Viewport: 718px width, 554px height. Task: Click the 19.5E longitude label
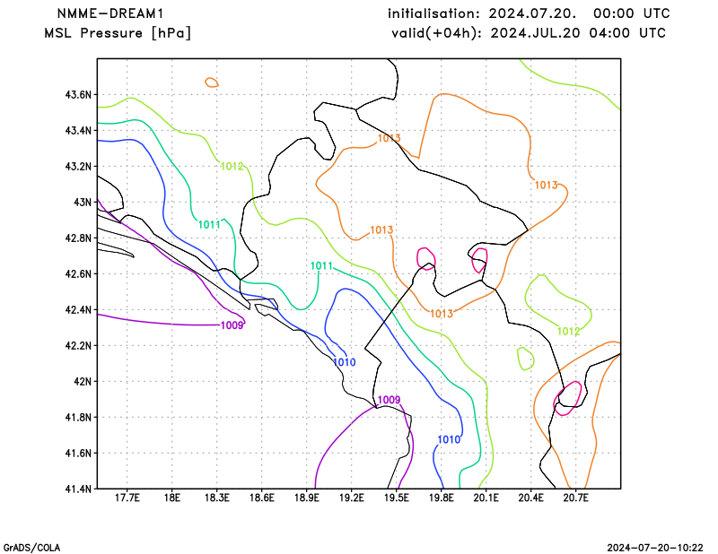point(396,498)
